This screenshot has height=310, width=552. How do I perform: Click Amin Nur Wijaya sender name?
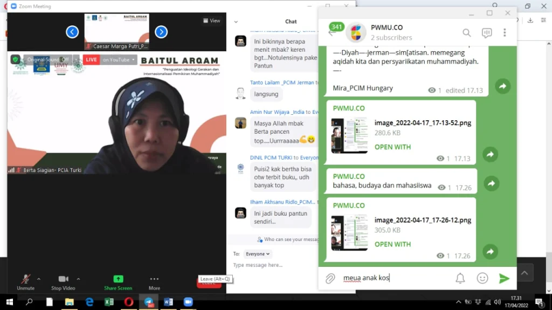(277, 112)
